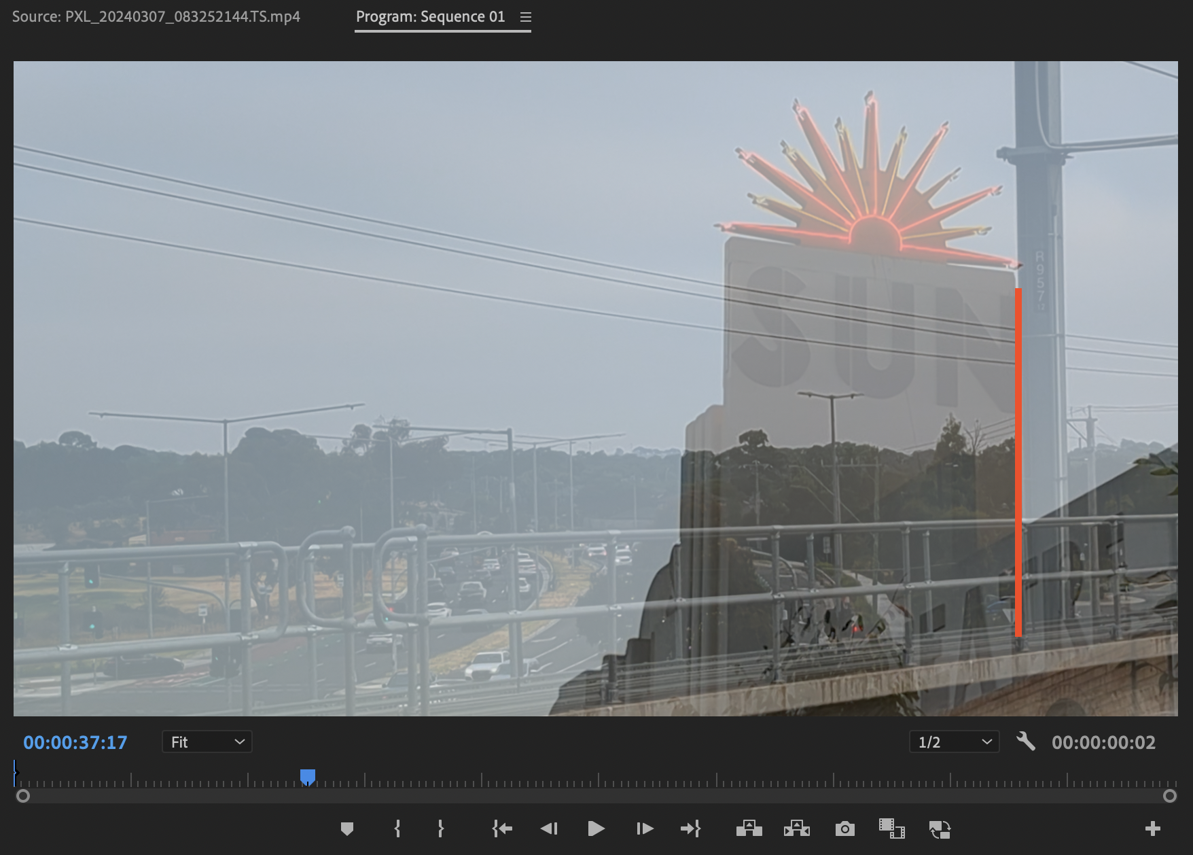Open the Comparison View button
This screenshot has width=1193, height=855.
(891, 828)
